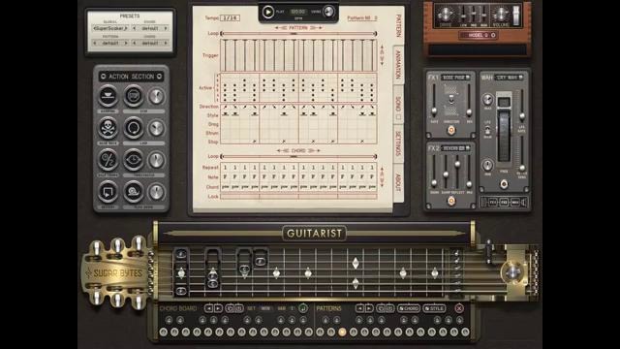Toggle the amp Model power button
The width and height of the screenshot is (620, 349).
tap(493, 35)
